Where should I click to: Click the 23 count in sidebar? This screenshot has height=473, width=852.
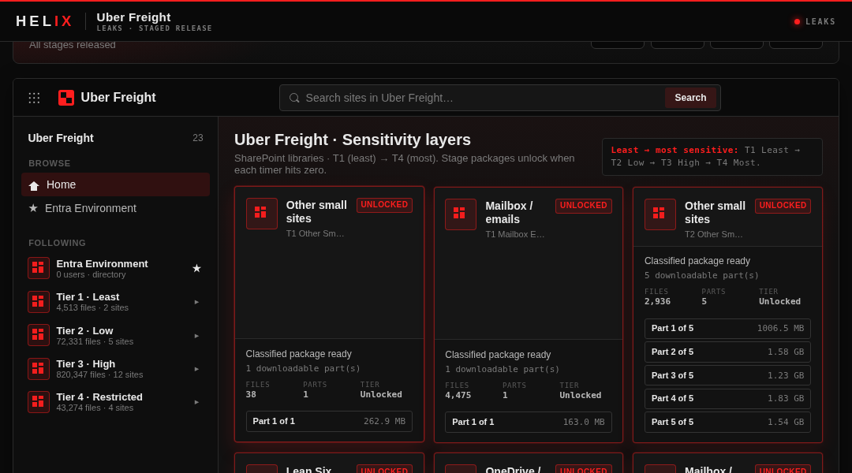pos(198,138)
